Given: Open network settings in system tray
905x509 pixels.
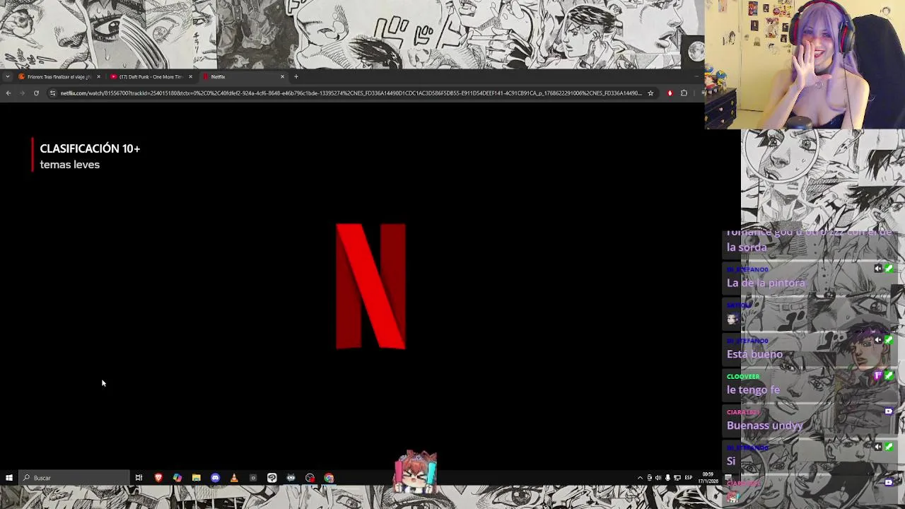Looking at the screenshot, I should (x=677, y=478).
